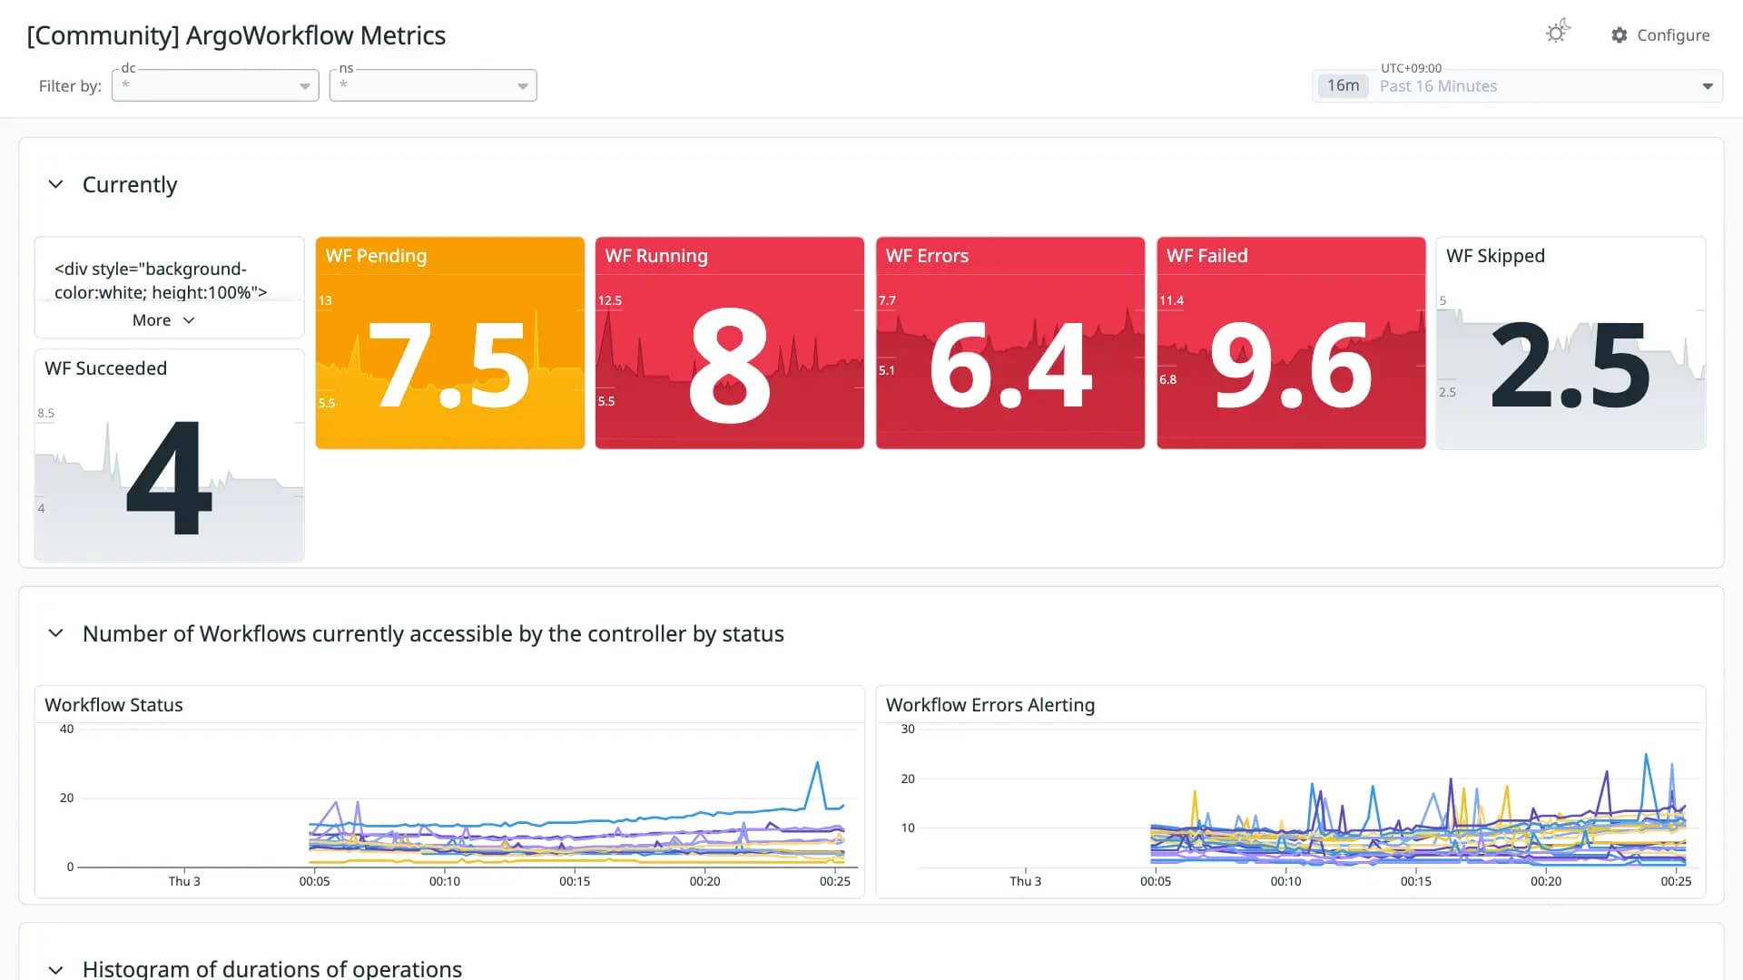Click the div style background-color note text

tap(161, 280)
